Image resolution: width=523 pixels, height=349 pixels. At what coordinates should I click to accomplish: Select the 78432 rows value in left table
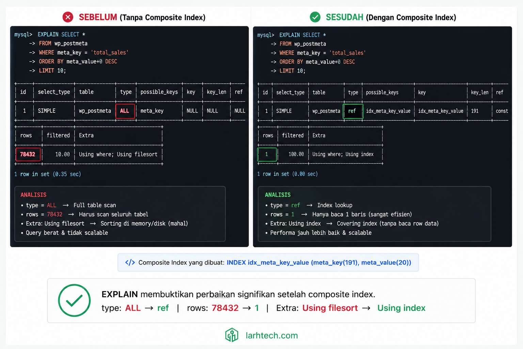28,154
